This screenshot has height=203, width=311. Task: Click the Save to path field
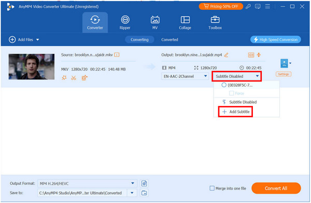82,193
